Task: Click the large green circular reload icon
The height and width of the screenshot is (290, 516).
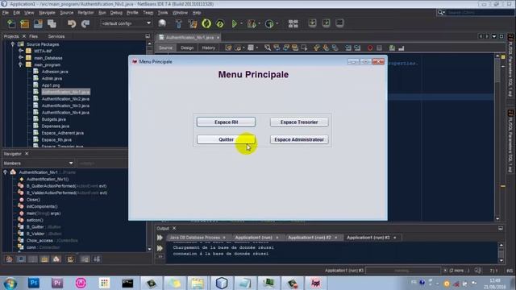Action: tap(206, 23)
